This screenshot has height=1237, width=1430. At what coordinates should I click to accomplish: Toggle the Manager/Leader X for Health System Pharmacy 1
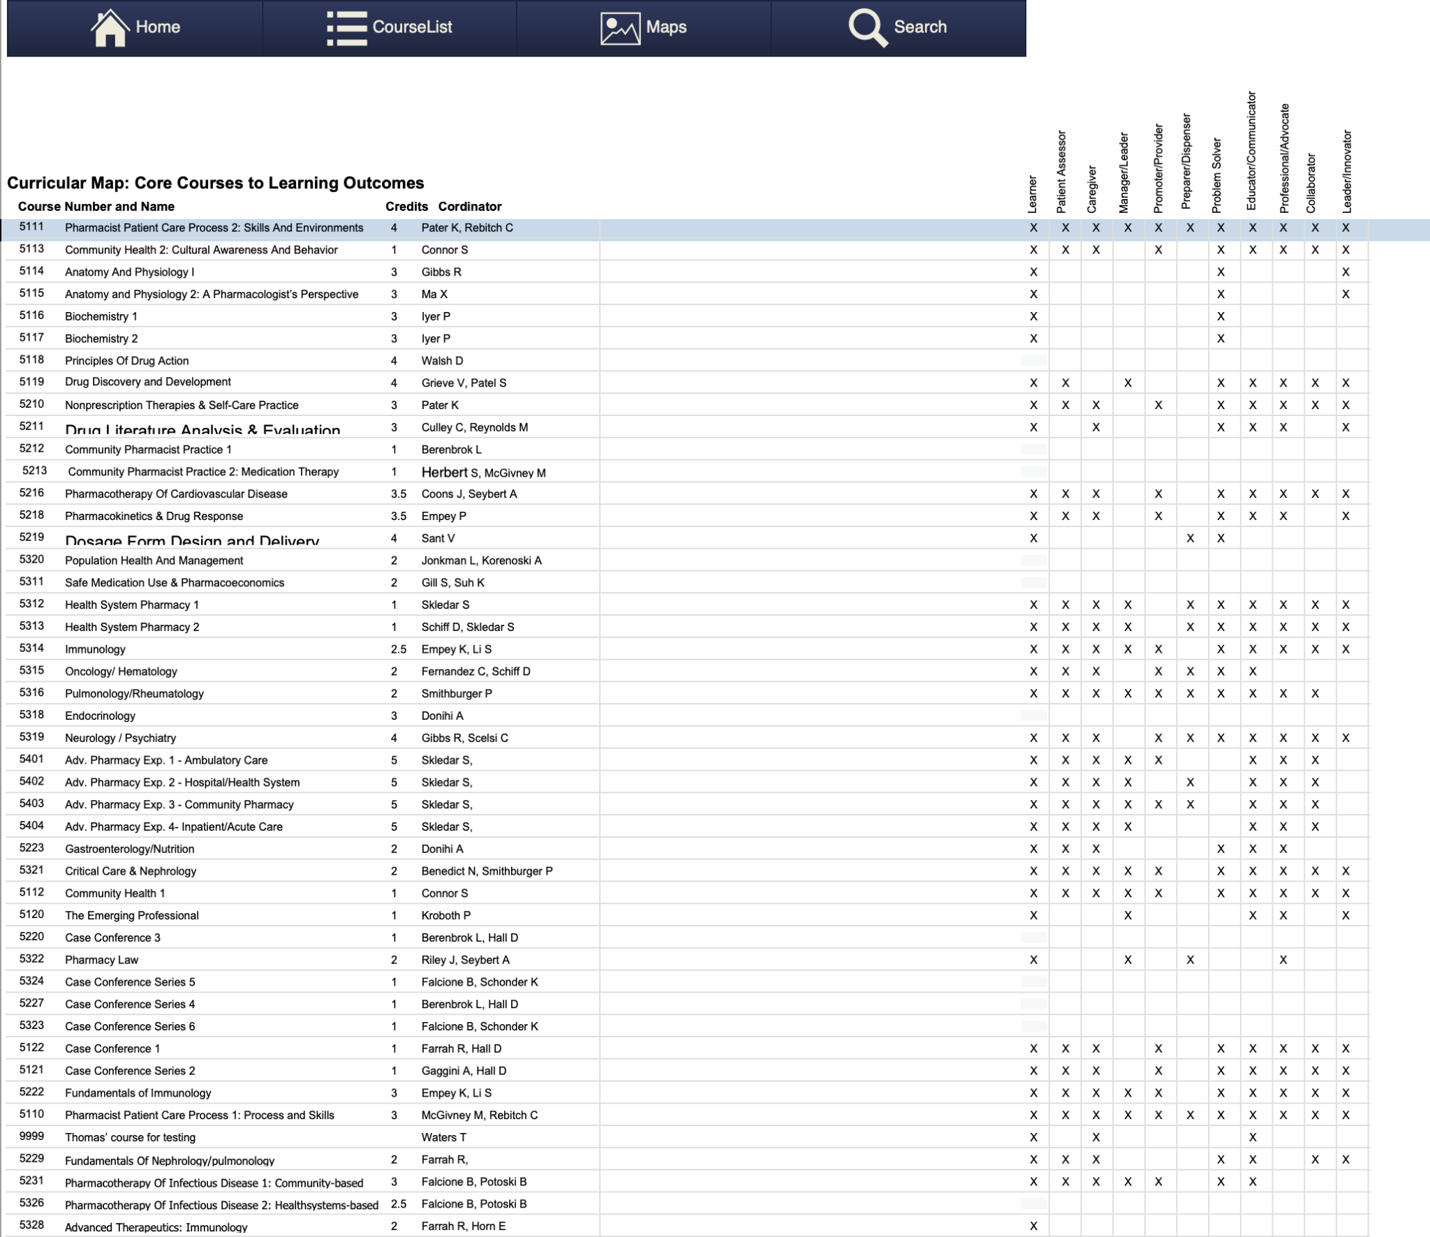1128,605
